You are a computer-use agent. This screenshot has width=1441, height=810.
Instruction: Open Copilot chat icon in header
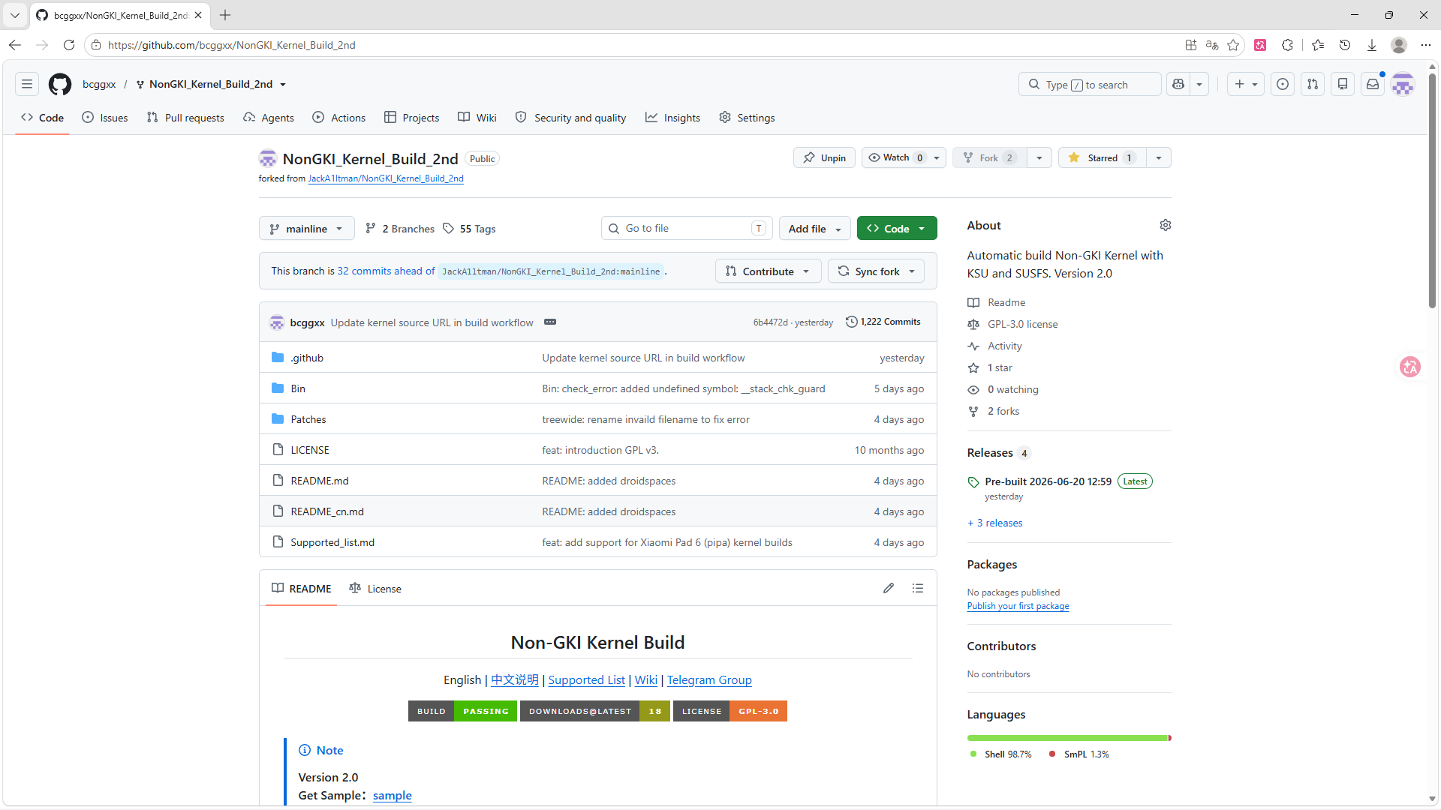[1178, 84]
